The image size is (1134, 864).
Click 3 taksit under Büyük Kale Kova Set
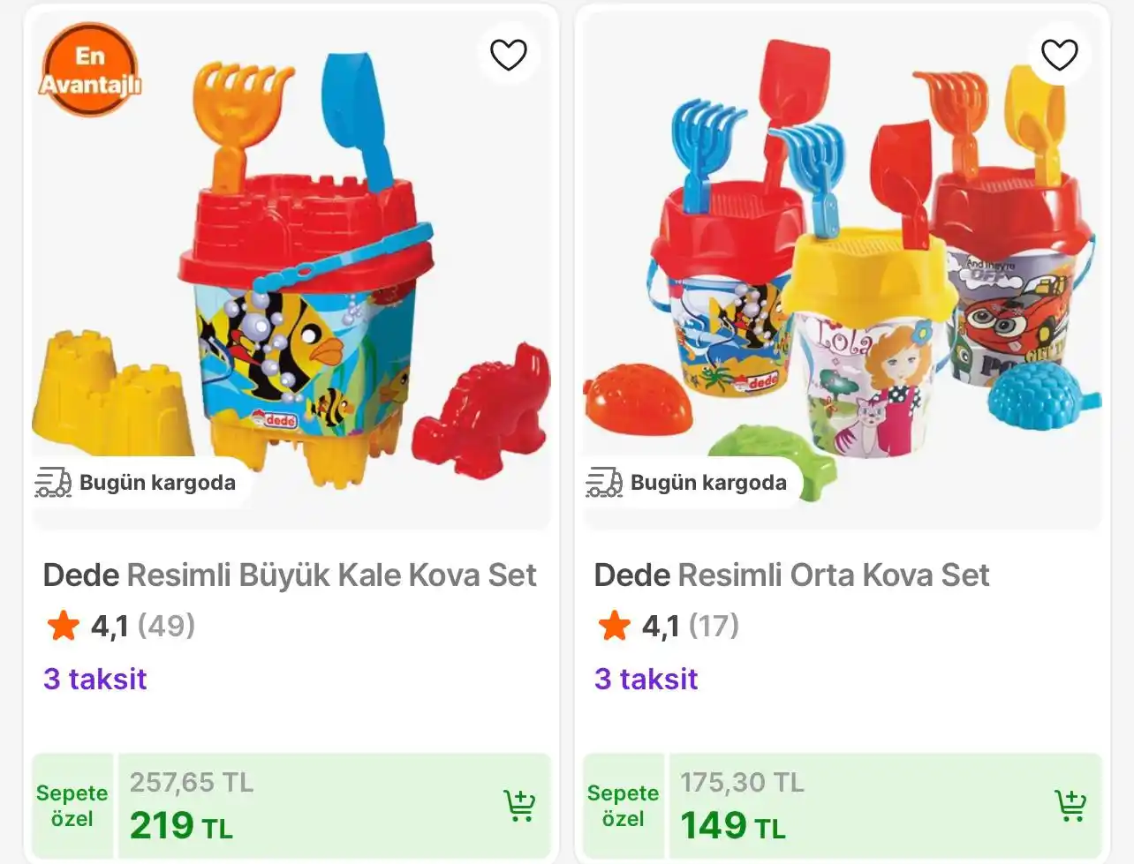95,679
